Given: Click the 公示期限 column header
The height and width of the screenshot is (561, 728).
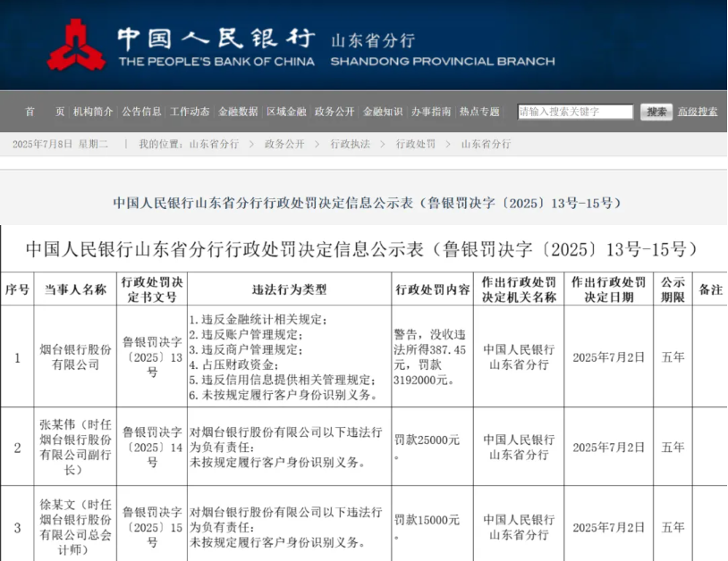Looking at the screenshot, I should pos(673,289).
